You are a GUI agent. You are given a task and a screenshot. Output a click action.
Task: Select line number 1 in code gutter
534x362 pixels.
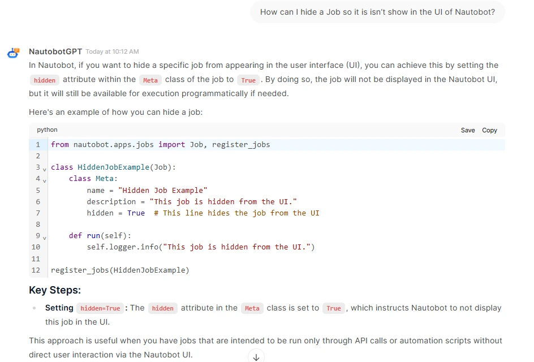[x=38, y=144]
